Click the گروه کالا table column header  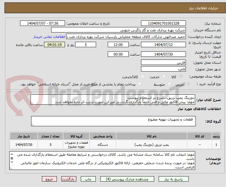click(x=76, y=136)
